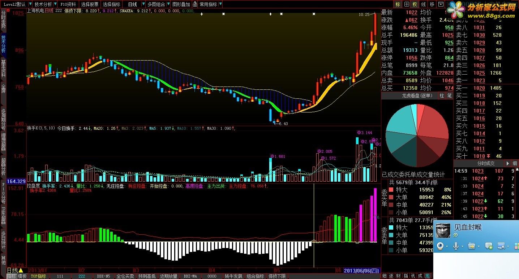
Task: Switch the order view to 柱 bar mode
Action: (441, 96)
